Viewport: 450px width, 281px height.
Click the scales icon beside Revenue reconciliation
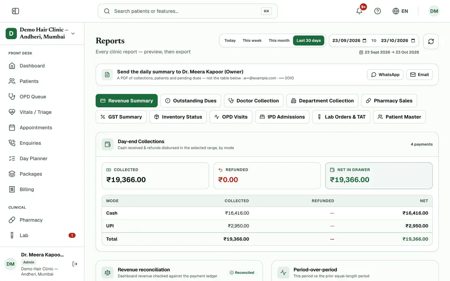pos(108,272)
